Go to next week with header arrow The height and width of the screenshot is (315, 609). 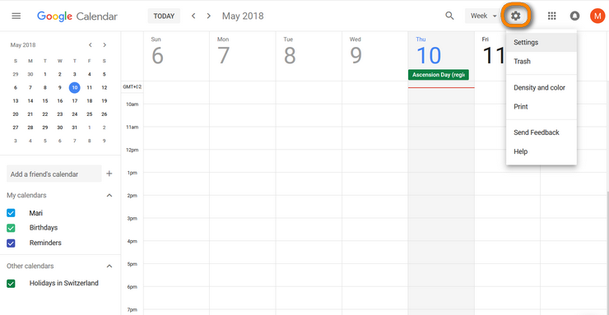tap(209, 16)
